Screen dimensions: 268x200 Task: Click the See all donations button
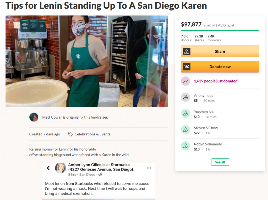[220, 162]
